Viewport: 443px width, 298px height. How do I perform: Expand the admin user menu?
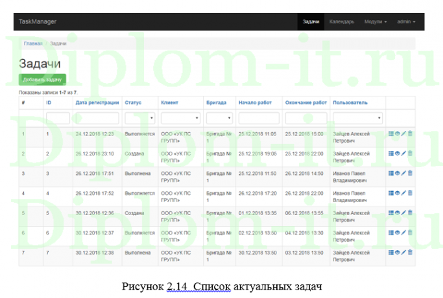coord(406,22)
